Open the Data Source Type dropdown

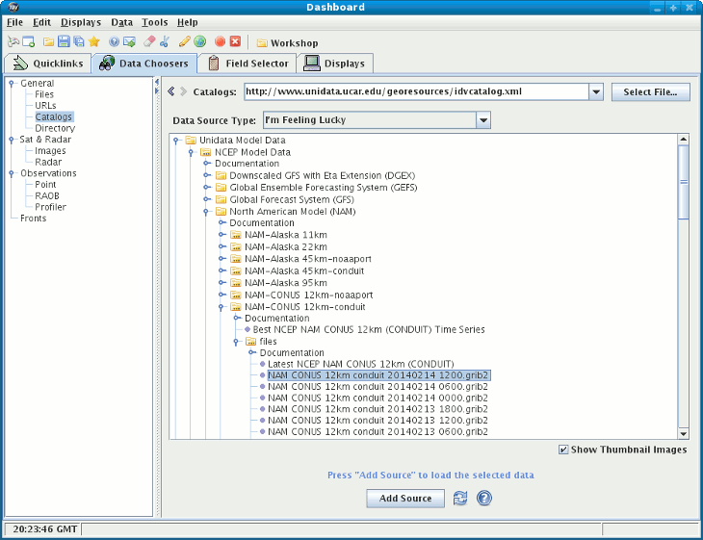coord(483,120)
